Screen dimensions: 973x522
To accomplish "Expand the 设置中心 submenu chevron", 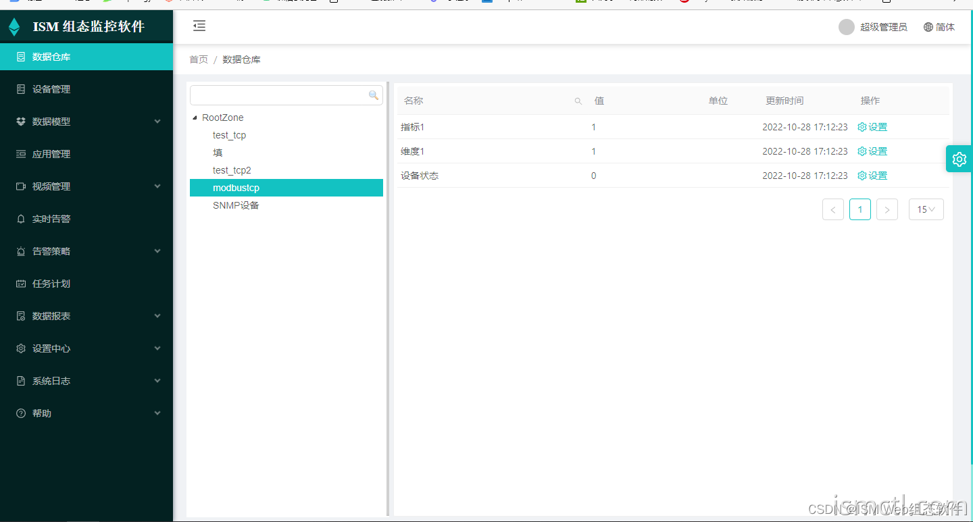I will click(157, 348).
